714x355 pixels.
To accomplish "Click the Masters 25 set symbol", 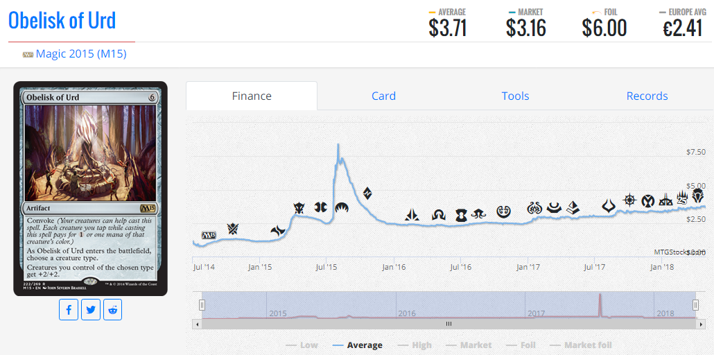I will click(682, 197).
